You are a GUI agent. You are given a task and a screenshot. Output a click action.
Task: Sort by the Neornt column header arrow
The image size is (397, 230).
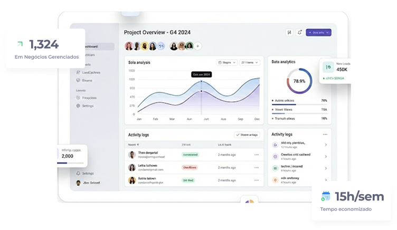(x=138, y=145)
